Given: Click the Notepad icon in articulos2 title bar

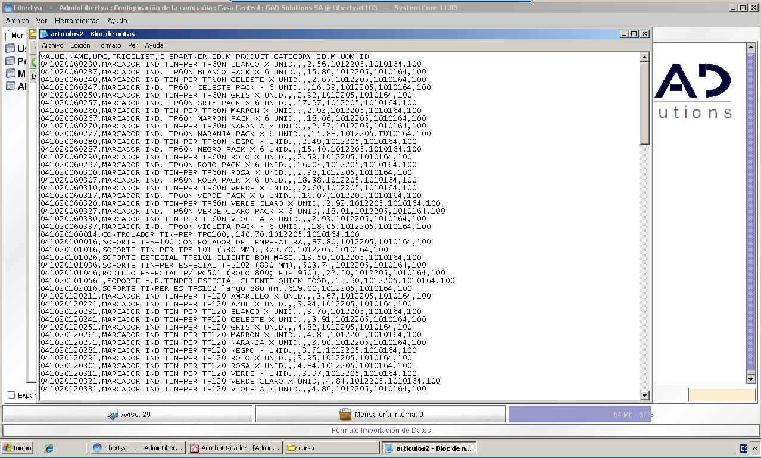Looking at the screenshot, I should [x=44, y=34].
